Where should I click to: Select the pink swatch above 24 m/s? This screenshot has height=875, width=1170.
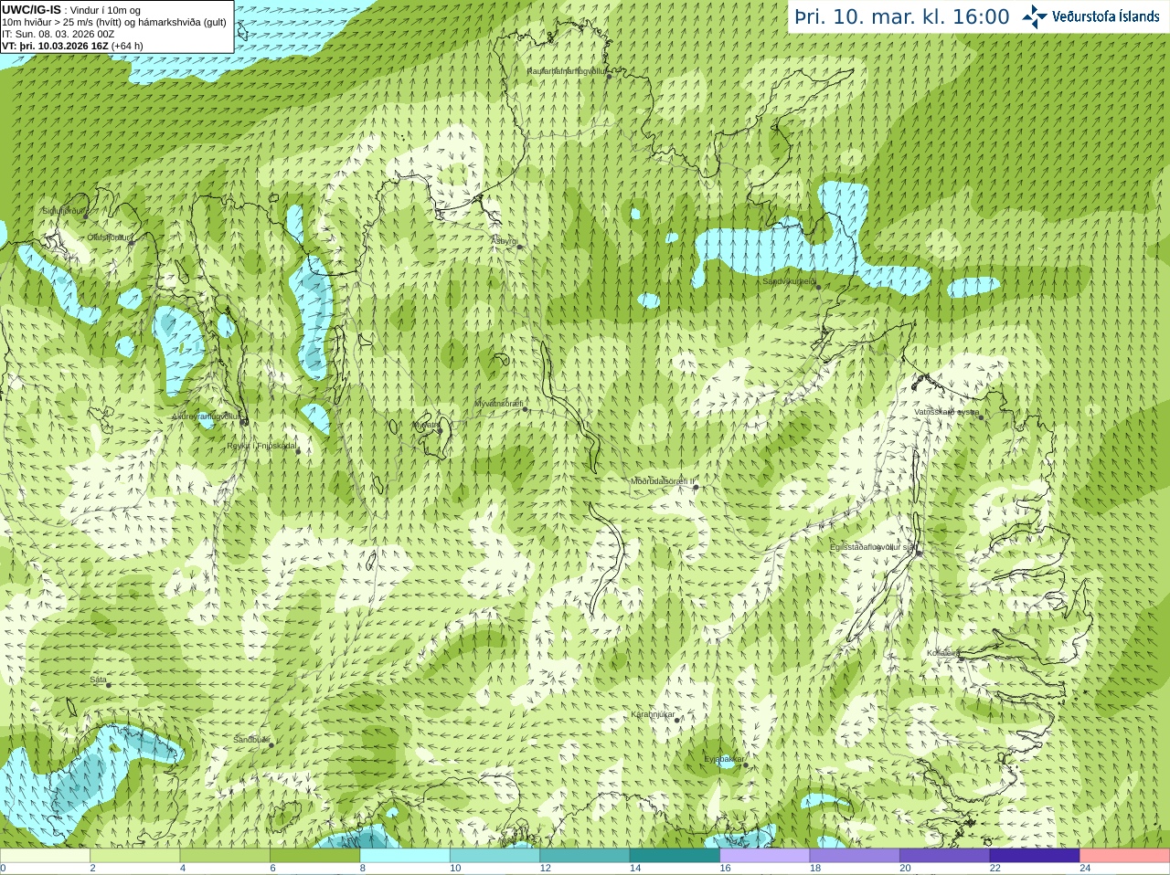[x=1125, y=856]
